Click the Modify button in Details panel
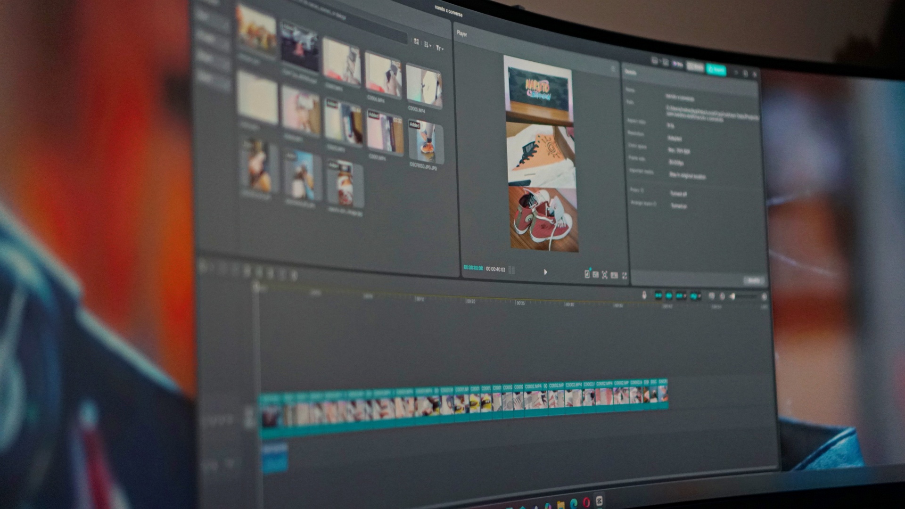 point(753,280)
